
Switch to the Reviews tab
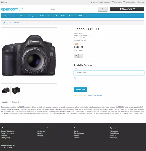[16, 102]
